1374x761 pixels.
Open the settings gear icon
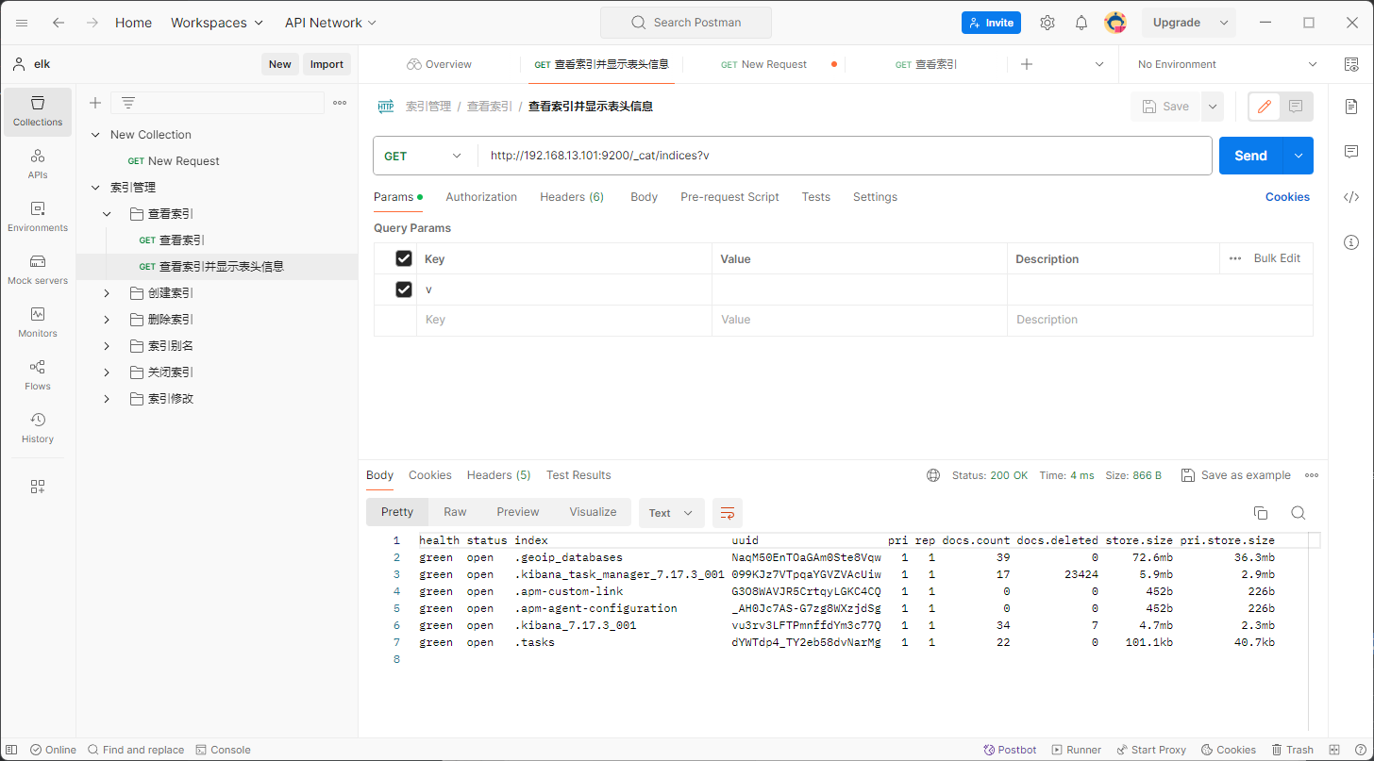1047,23
